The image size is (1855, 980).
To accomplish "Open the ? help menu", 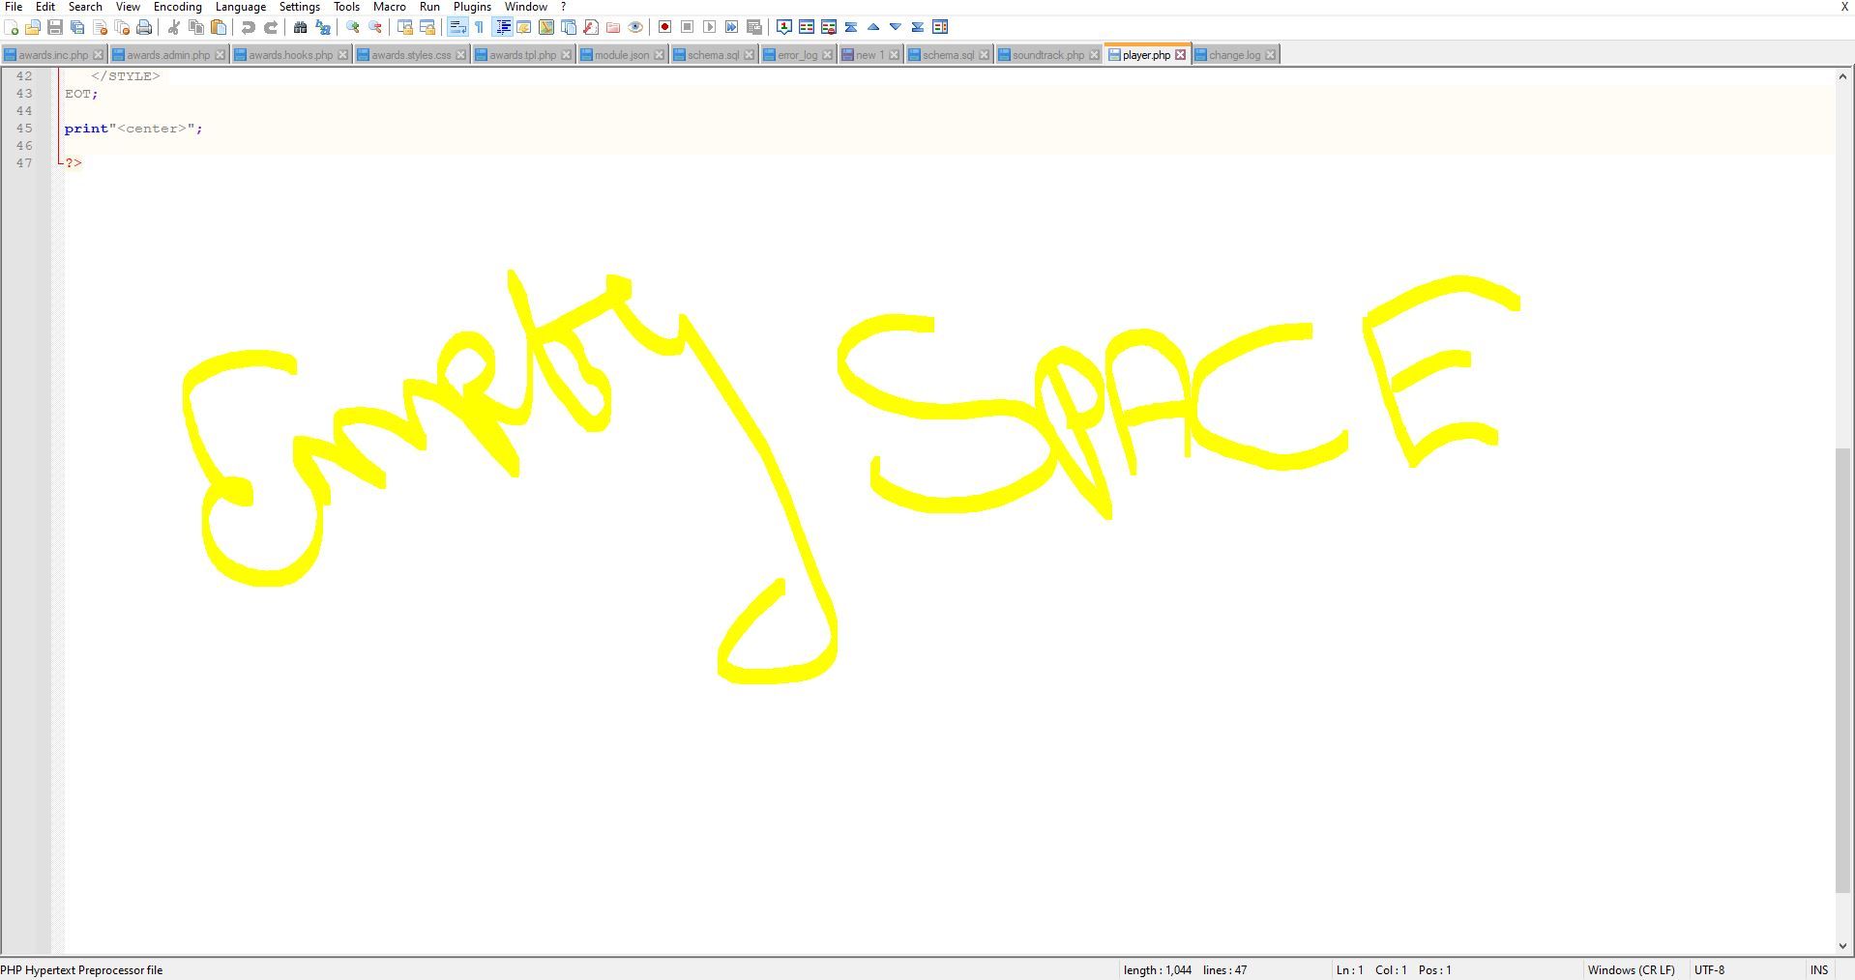I will click(563, 7).
